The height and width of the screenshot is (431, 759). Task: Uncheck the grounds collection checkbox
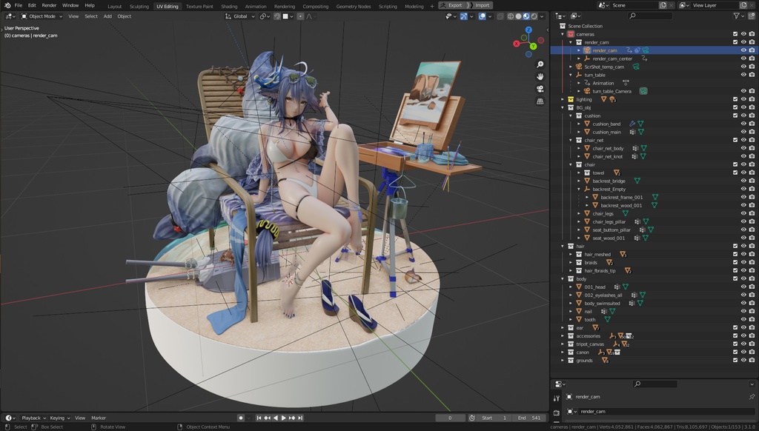click(735, 361)
